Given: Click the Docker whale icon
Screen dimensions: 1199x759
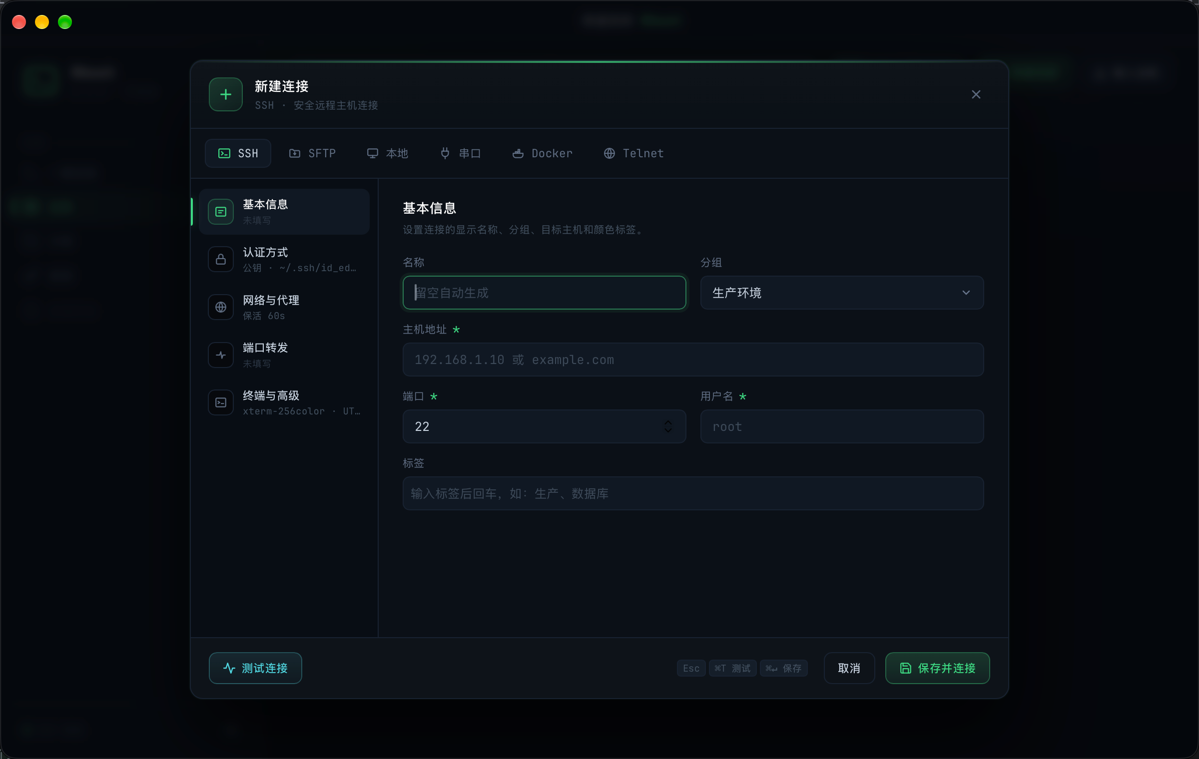Looking at the screenshot, I should 518,153.
